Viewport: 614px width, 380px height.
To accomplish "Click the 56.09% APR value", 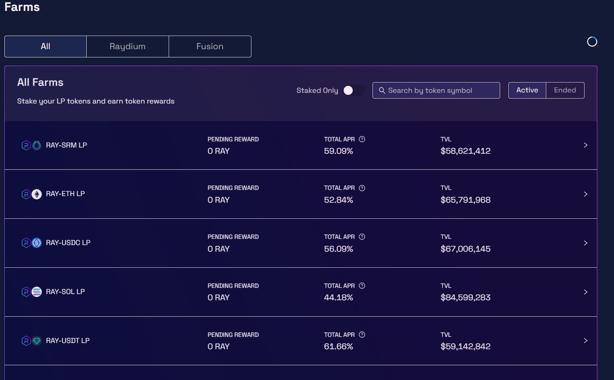I will click(x=339, y=249).
